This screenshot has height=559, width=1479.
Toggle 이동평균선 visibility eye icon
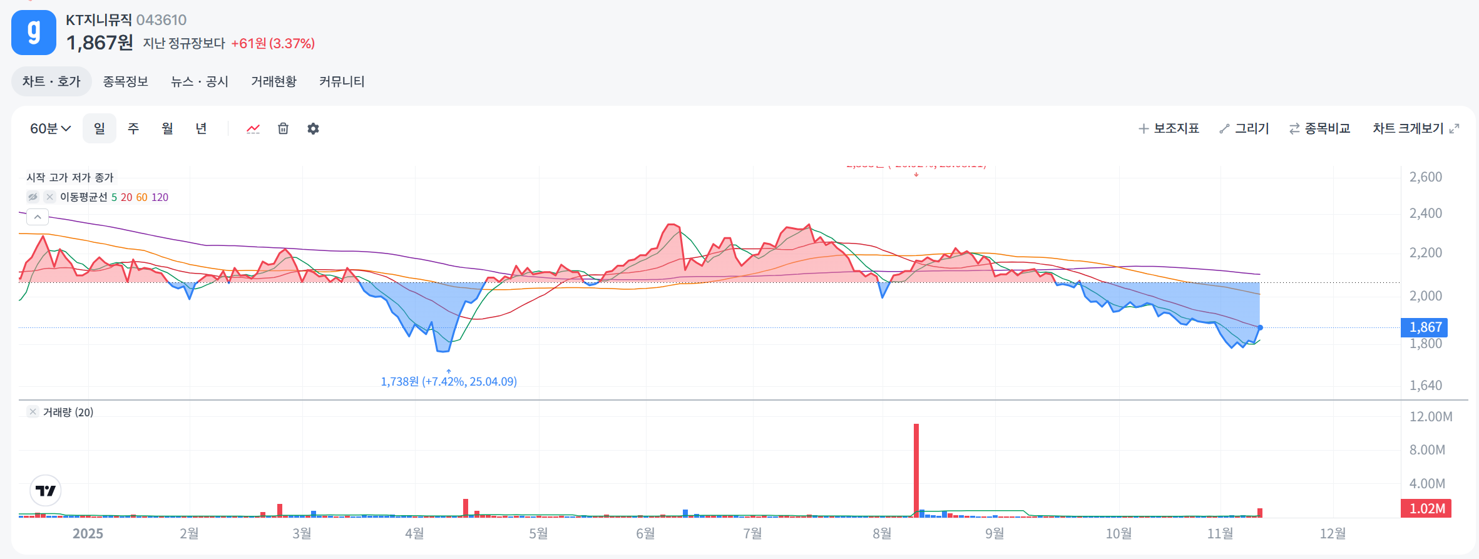(33, 197)
